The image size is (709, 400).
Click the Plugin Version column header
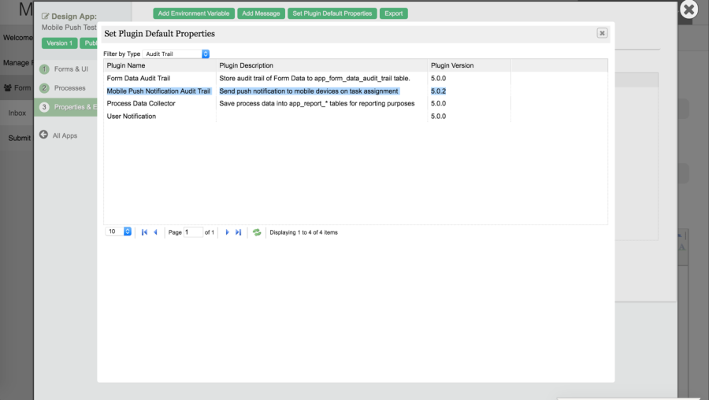pos(452,65)
